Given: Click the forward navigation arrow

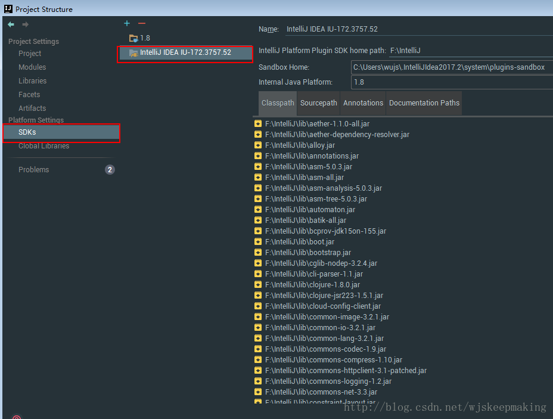Looking at the screenshot, I should (26, 24).
